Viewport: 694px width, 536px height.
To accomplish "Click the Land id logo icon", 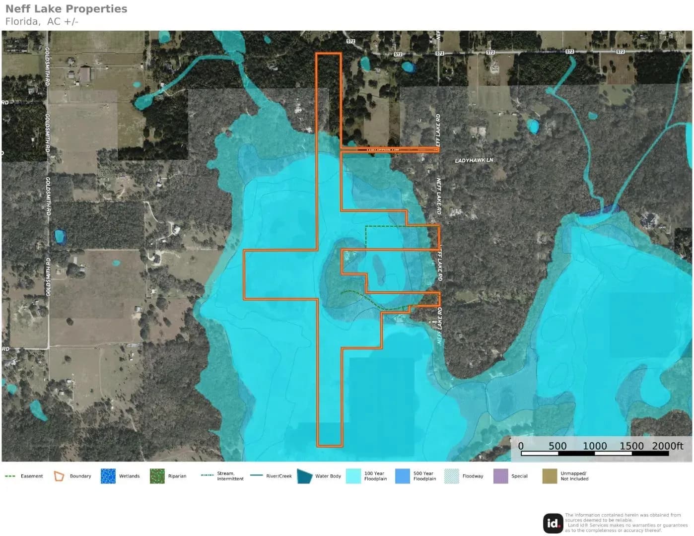I will coord(553,523).
